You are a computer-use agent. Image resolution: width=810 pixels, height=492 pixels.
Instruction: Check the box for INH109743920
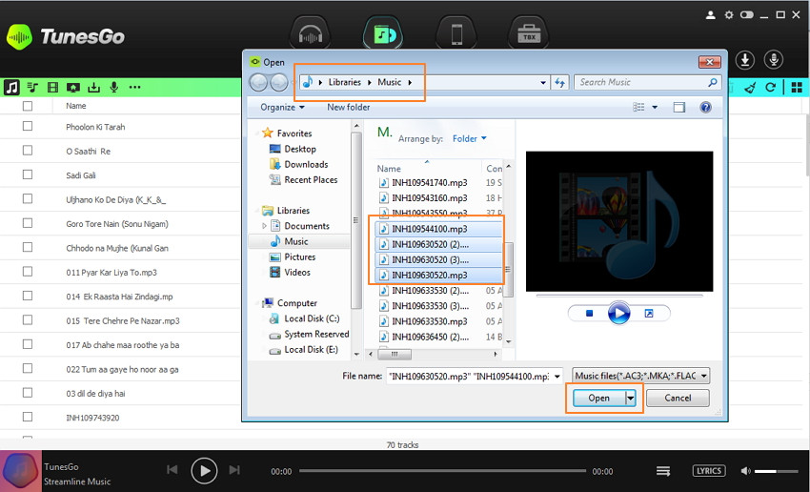(28, 417)
